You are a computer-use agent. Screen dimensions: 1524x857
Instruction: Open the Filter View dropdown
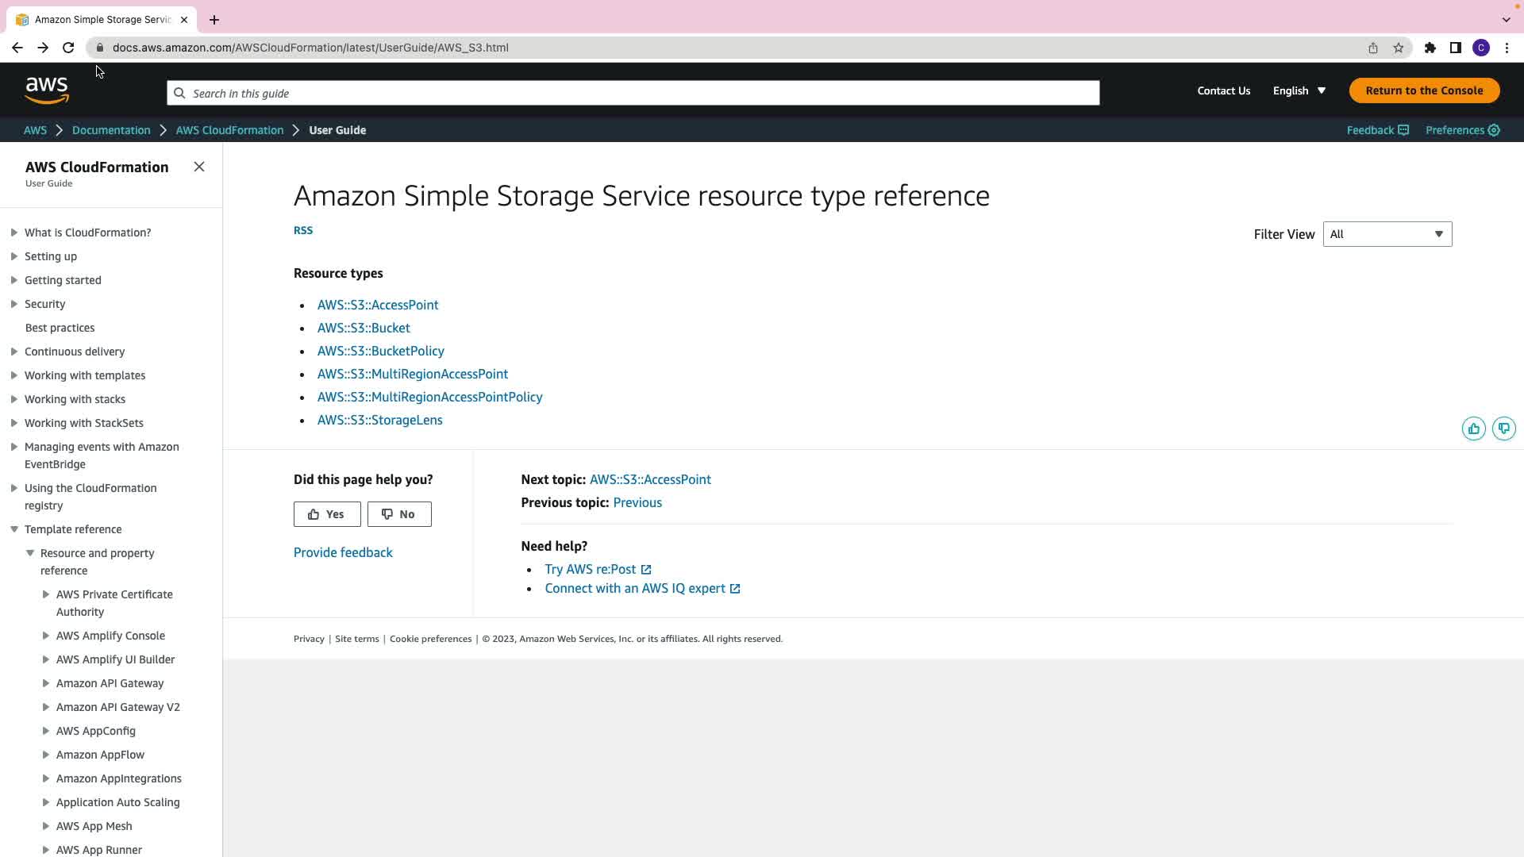pos(1387,234)
